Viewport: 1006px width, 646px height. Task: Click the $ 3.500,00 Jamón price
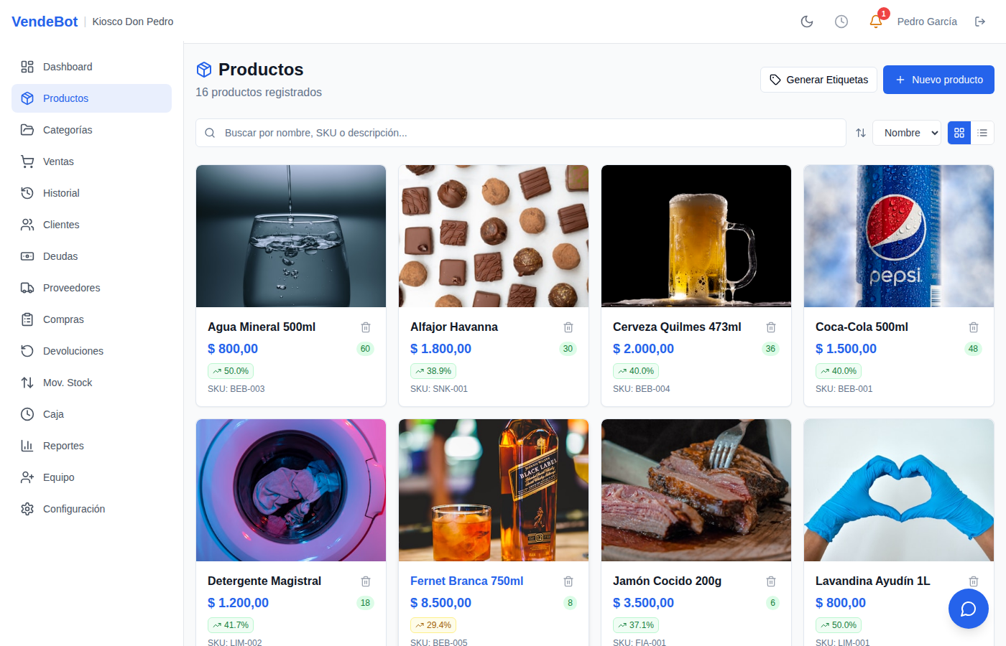point(643,603)
